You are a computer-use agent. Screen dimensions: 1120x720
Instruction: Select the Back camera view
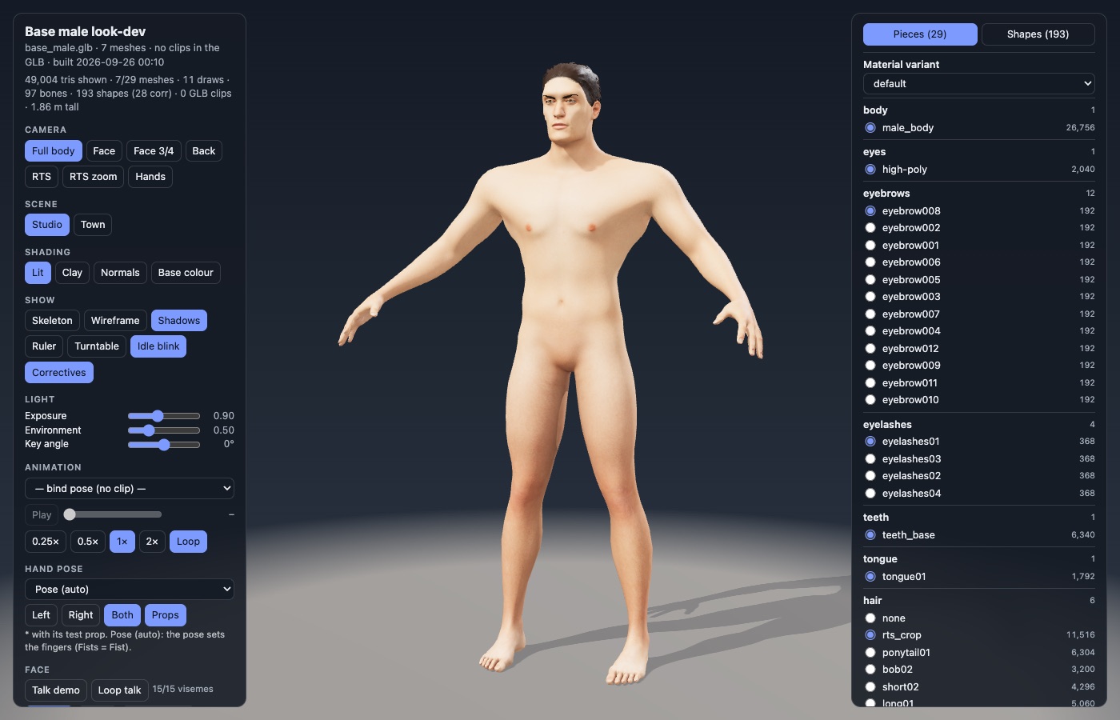click(x=204, y=151)
